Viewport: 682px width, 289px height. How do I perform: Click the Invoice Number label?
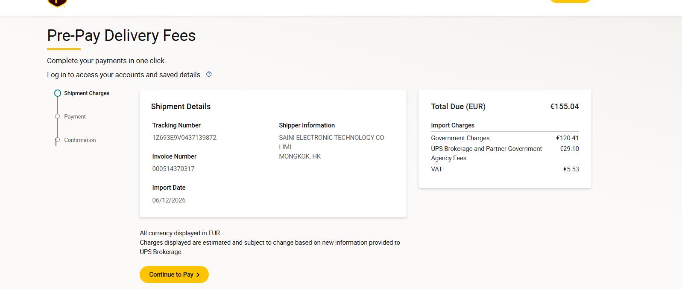click(x=174, y=156)
